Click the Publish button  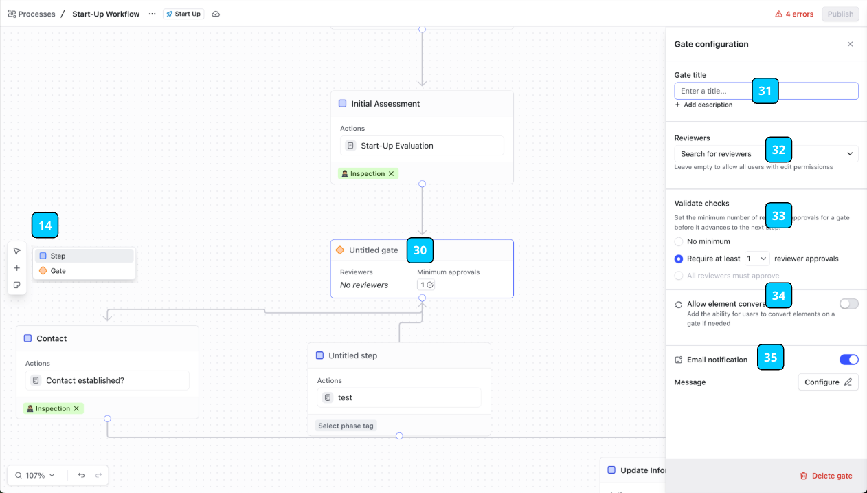click(x=840, y=14)
